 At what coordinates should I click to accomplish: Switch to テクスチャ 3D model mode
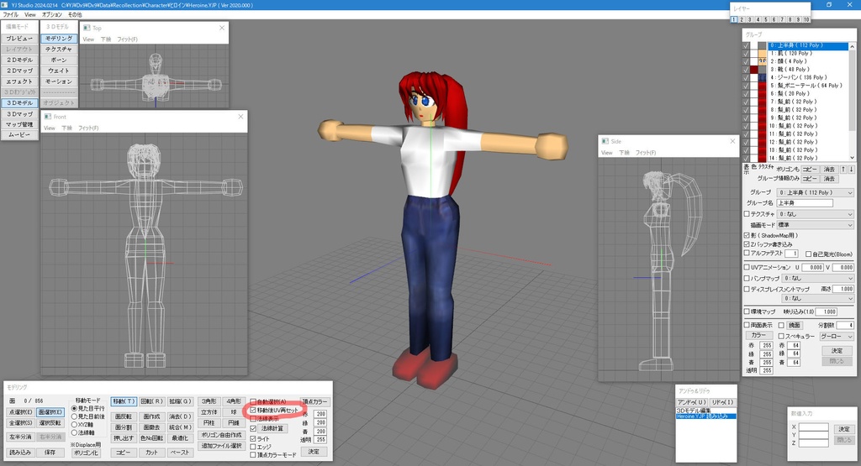(x=59, y=49)
